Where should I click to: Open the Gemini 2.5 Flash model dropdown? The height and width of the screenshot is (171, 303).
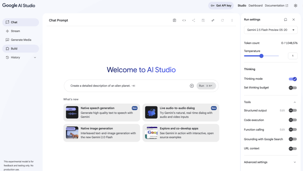(270, 30)
